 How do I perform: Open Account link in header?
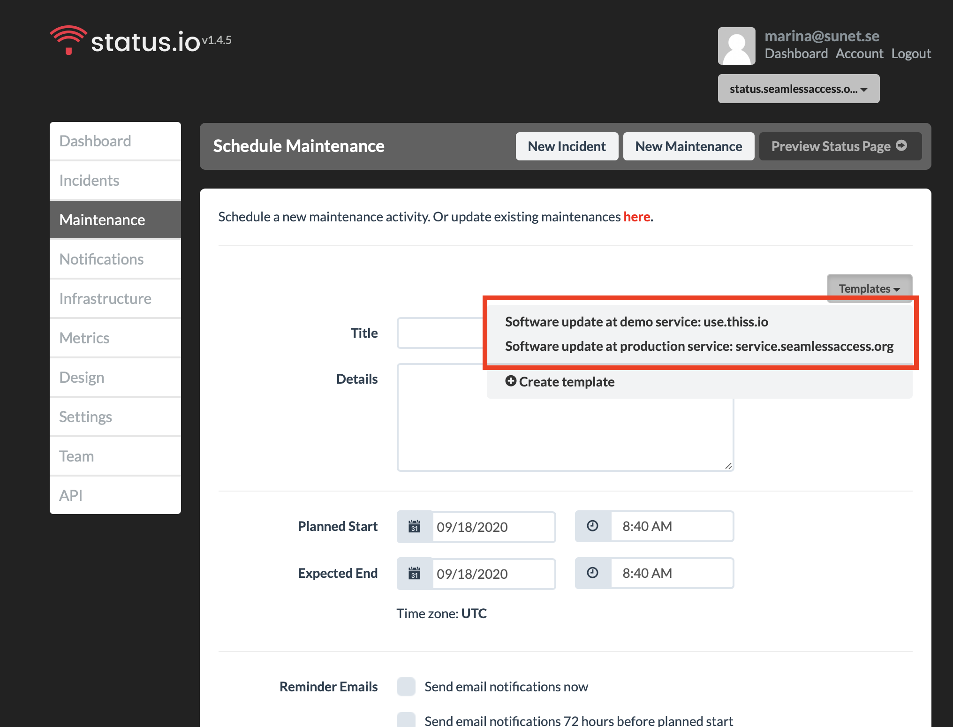tap(859, 53)
